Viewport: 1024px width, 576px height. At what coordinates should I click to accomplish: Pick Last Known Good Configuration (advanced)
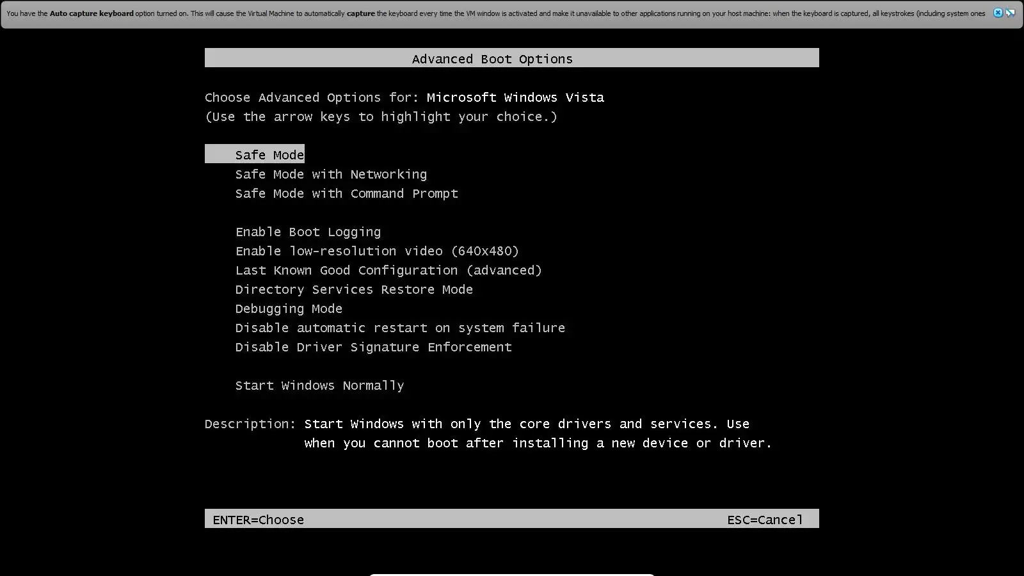[x=388, y=270]
